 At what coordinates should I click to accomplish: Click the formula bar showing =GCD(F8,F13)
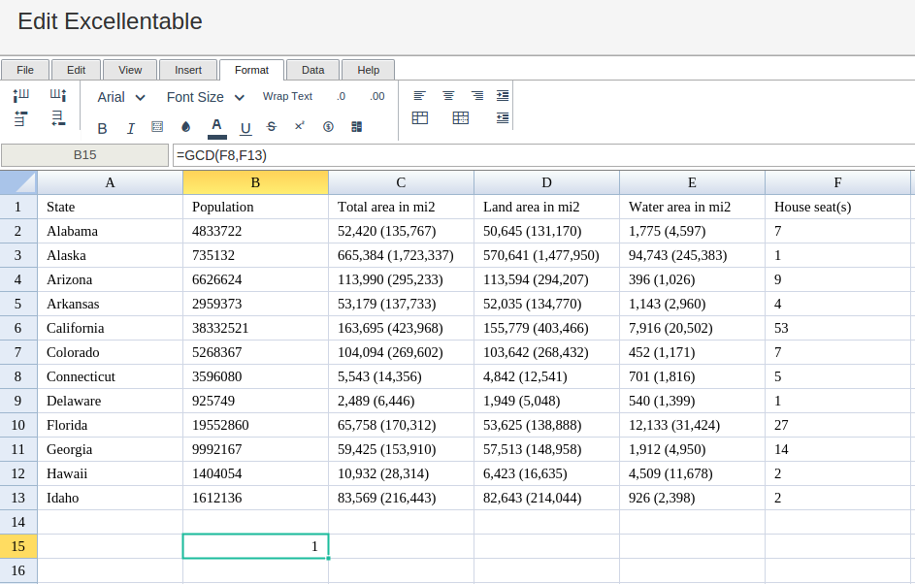(x=542, y=155)
